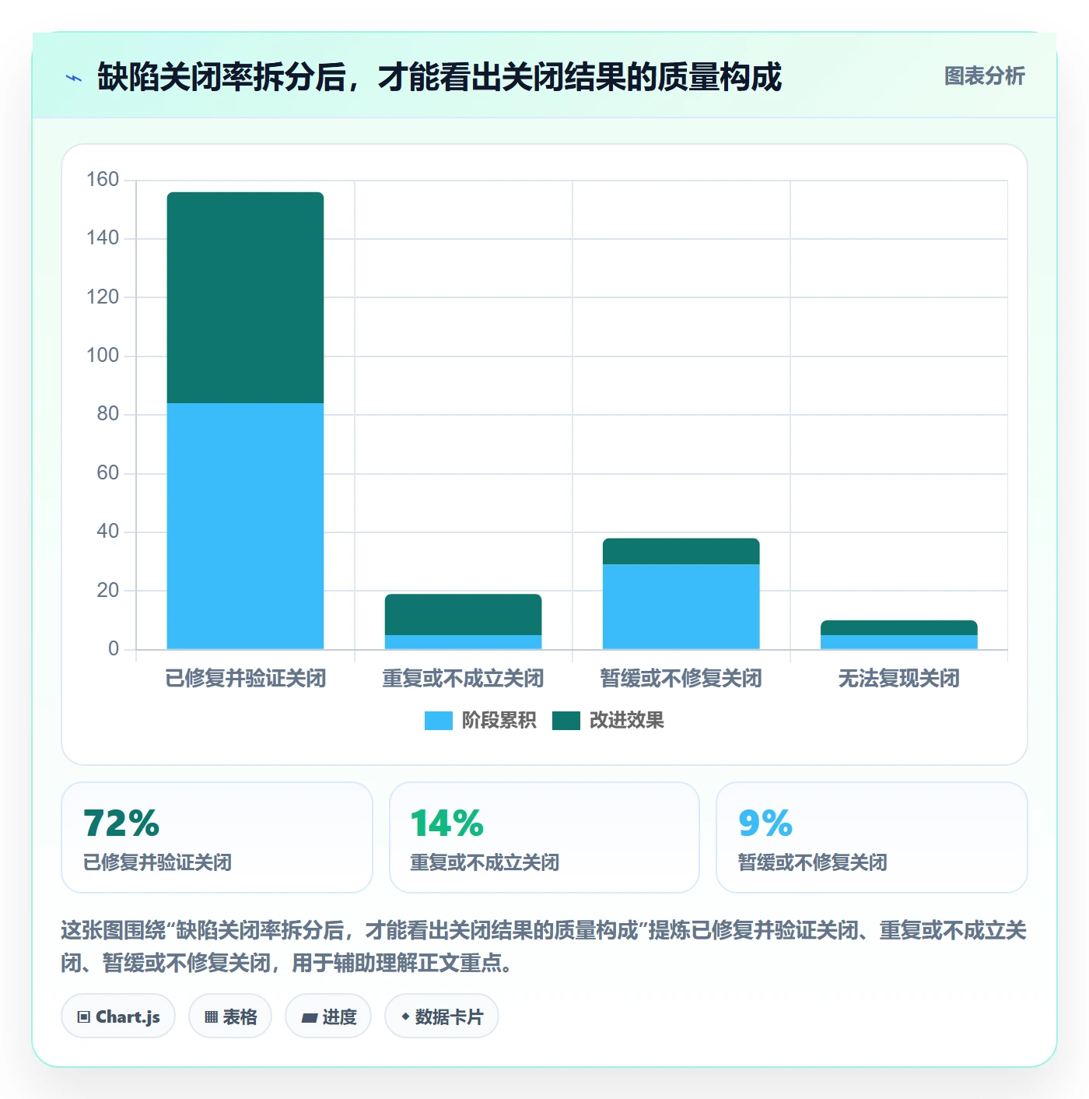
Task: Click the 重复或不成立关闭 x-axis label
Action: click(464, 679)
